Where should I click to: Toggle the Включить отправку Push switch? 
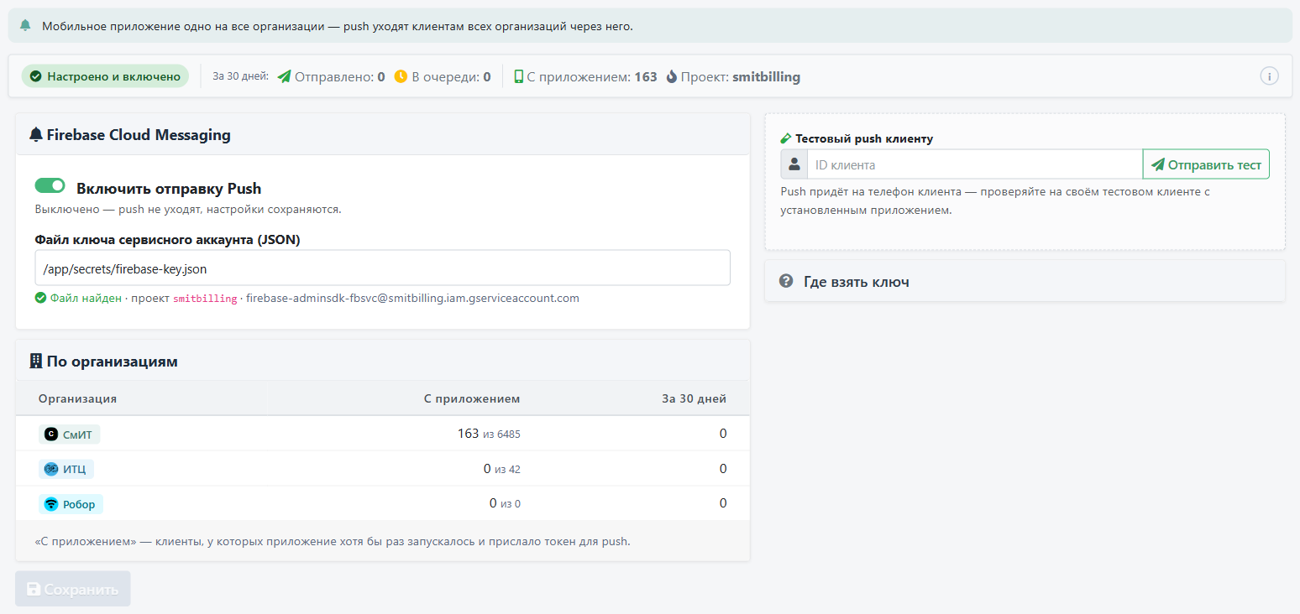(50, 185)
